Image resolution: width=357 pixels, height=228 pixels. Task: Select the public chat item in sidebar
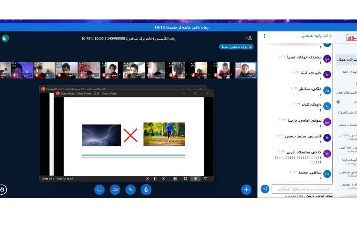tap(347, 59)
